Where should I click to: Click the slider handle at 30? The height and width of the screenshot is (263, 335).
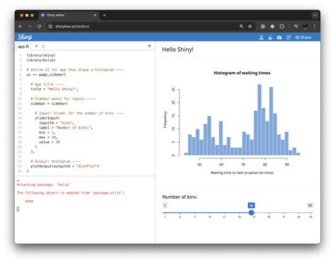[x=252, y=213]
